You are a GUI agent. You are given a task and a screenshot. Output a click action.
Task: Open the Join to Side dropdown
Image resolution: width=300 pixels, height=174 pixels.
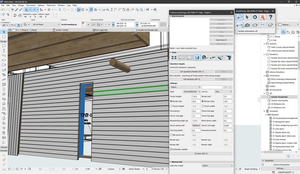click(x=223, y=92)
